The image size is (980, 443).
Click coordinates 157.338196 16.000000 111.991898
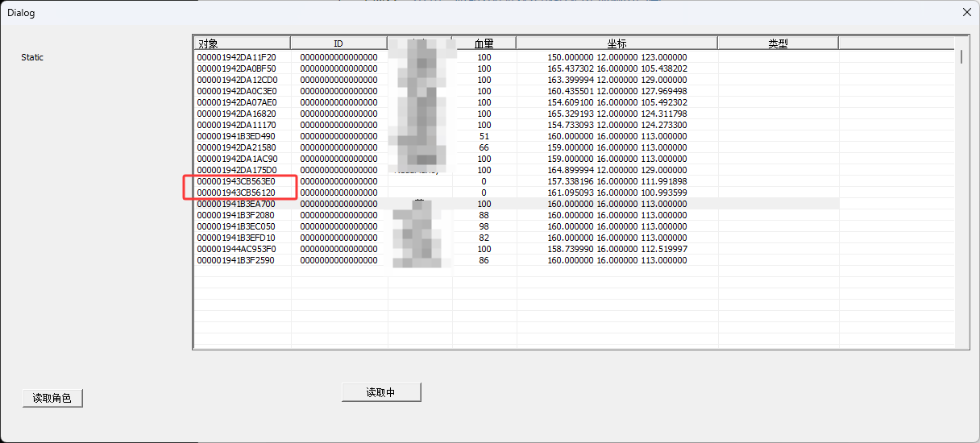pyautogui.click(x=617, y=181)
